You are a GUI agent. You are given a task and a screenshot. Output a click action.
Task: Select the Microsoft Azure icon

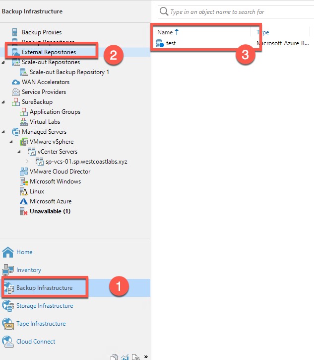tap(23, 201)
